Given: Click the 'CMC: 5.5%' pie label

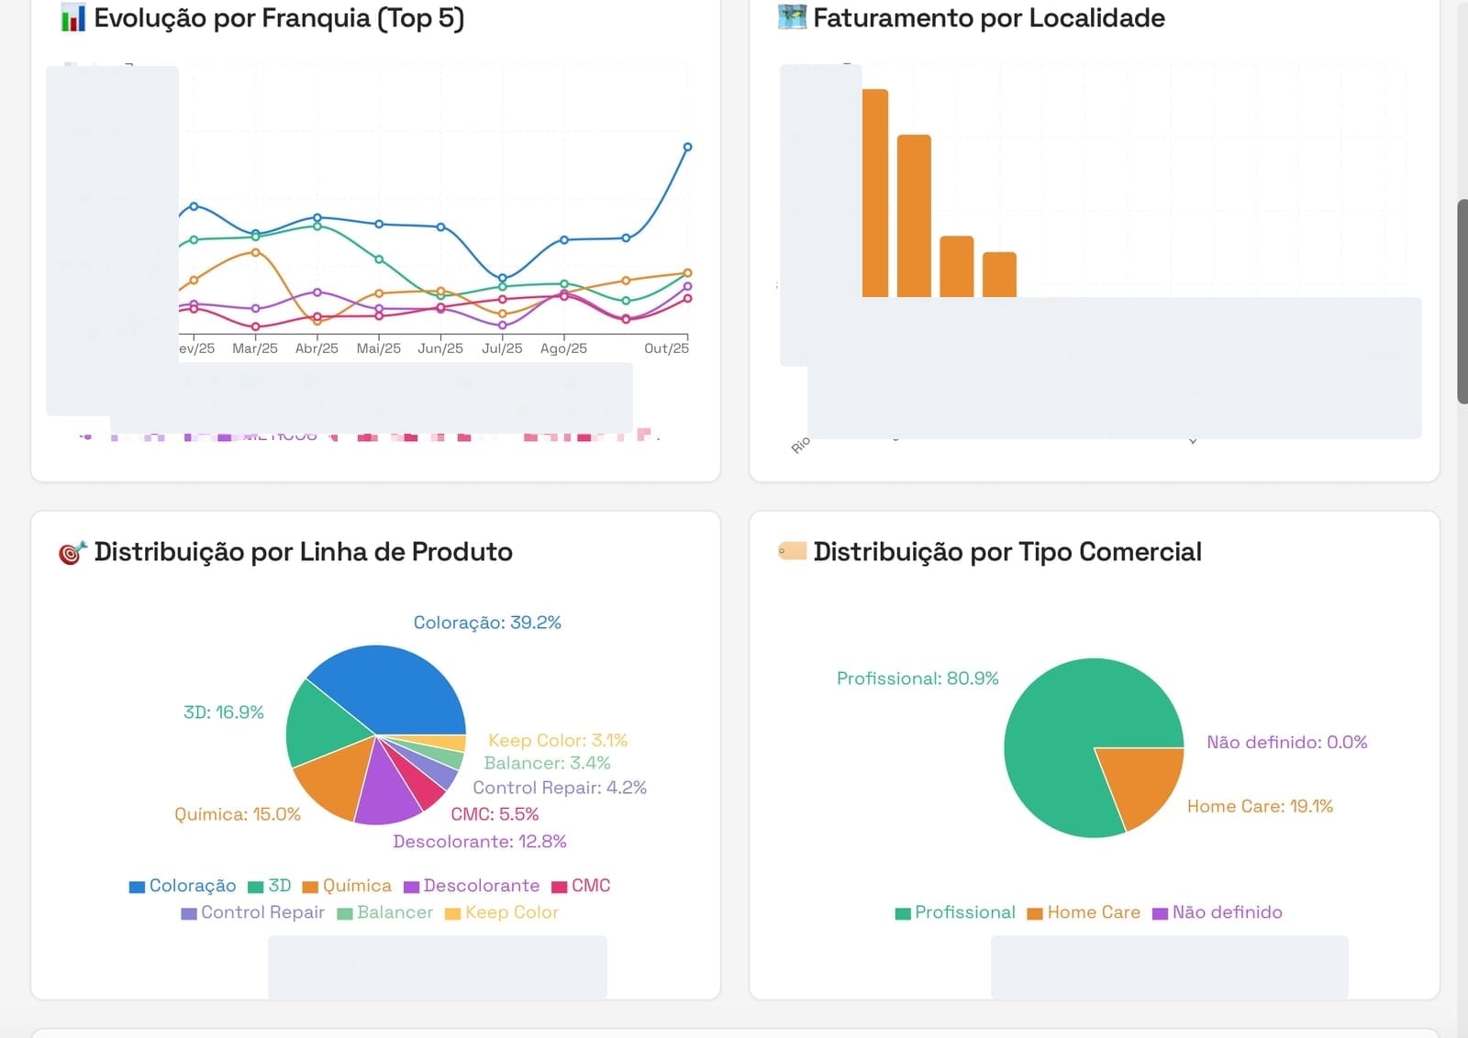Looking at the screenshot, I should (x=495, y=814).
